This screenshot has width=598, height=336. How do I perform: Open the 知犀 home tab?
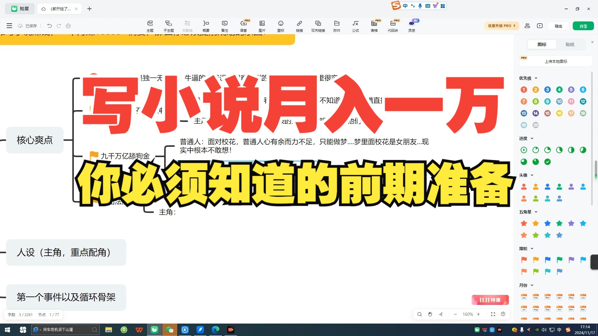pos(20,9)
